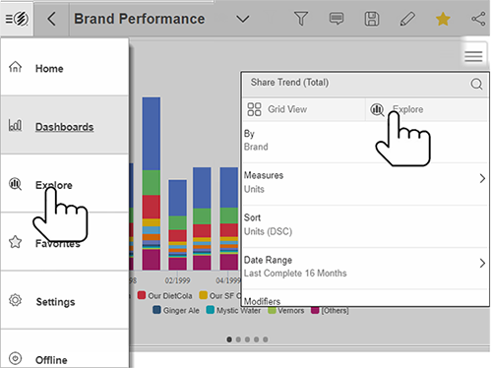Click the pencil edit icon
This screenshot has height=368, width=492.
pyautogui.click(x=407, y=19)
